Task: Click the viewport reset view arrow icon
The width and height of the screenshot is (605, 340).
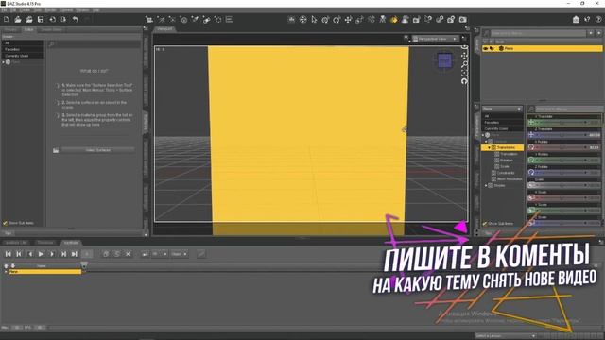Action: pos(464,81)
